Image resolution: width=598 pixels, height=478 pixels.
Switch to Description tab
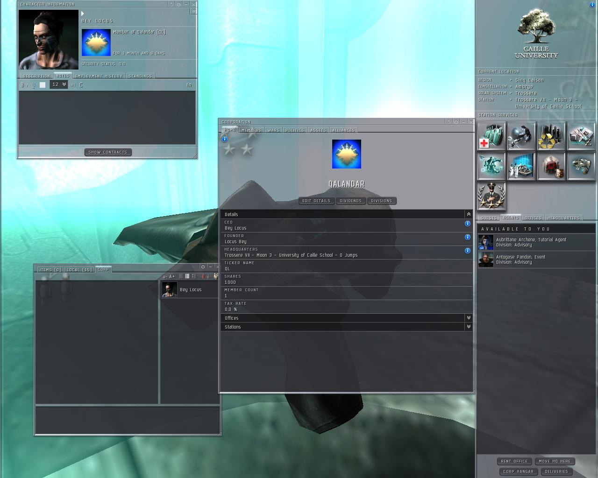[36, 76]
